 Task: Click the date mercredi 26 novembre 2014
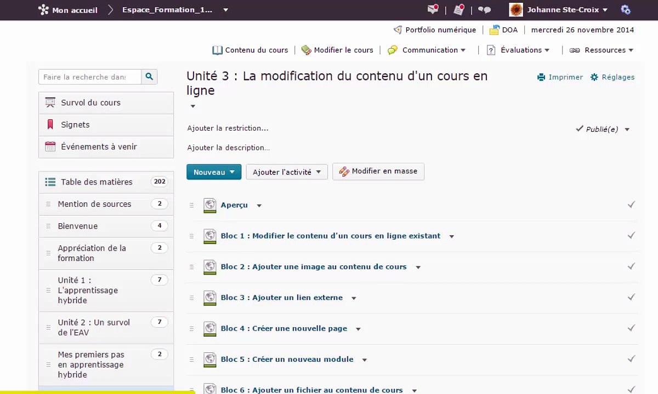582,30
